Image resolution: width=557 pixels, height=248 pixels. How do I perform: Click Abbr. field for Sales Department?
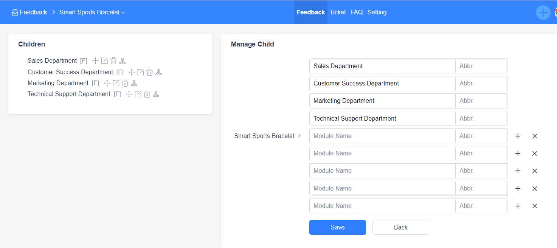481,66
